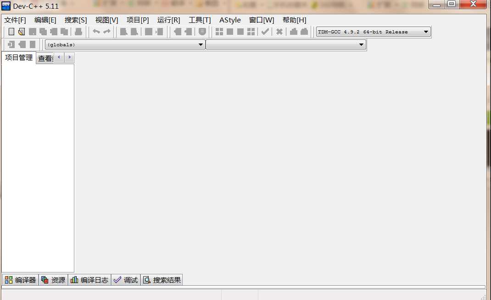Screen dimensions: 491x300
Task: Click the Stop execution X icon
Action: [279, 32]
